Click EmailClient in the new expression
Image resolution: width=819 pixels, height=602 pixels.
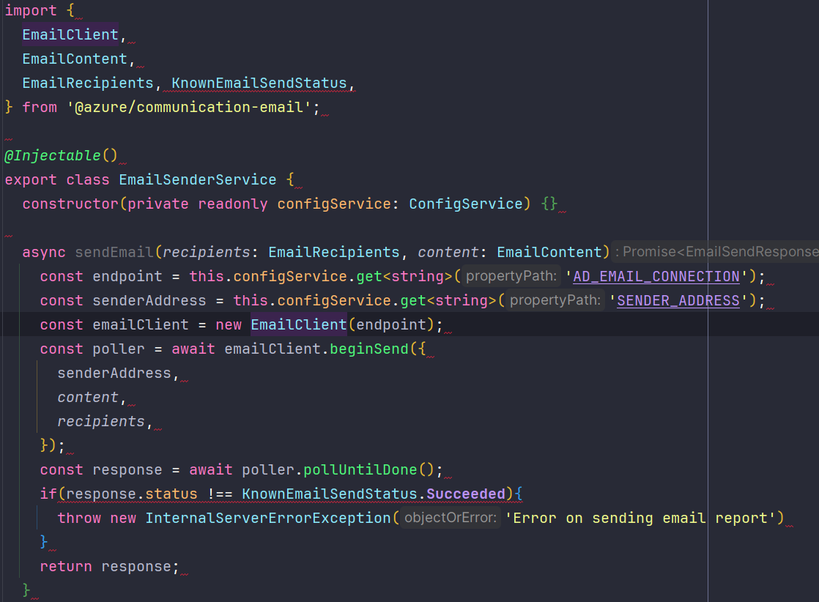pyautogui.click(x=299, y=324)
